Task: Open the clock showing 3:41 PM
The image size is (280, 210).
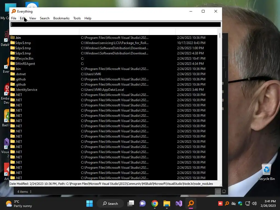Action: pos(268,203)
